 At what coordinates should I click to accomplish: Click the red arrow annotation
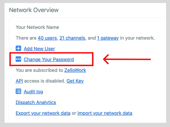tap(127, 59)
